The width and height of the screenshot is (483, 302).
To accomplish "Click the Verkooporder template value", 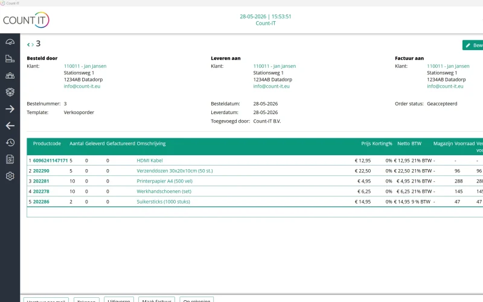I will pos(79,112).
